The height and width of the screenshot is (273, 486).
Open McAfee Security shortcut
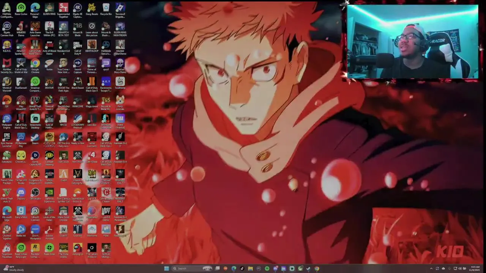click(7, 66)
